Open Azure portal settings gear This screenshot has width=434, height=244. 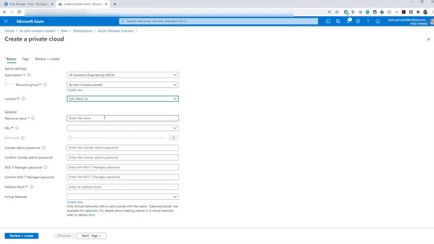click(x=358, y=21)
